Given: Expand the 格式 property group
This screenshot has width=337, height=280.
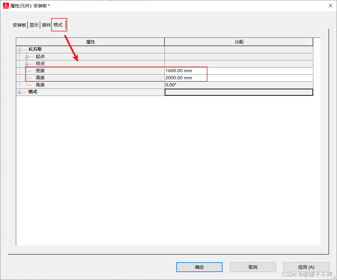Looking at the screenshot, I should click(x=20, y=92).
